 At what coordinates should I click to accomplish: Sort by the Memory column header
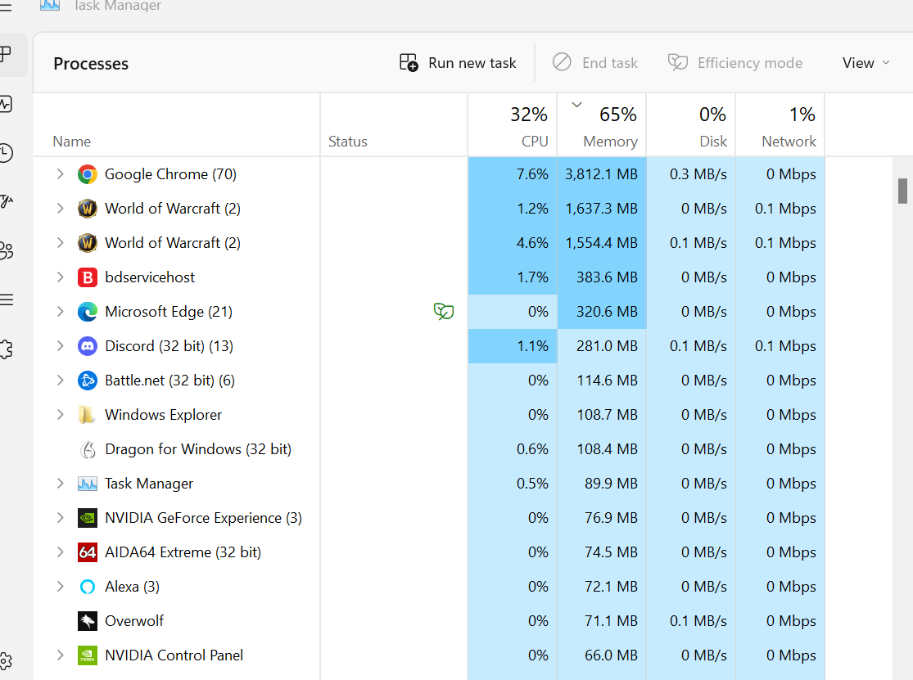pos(602,125)
